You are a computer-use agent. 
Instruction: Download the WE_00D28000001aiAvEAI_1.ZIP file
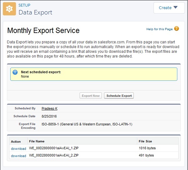click(x=18, y=148)
